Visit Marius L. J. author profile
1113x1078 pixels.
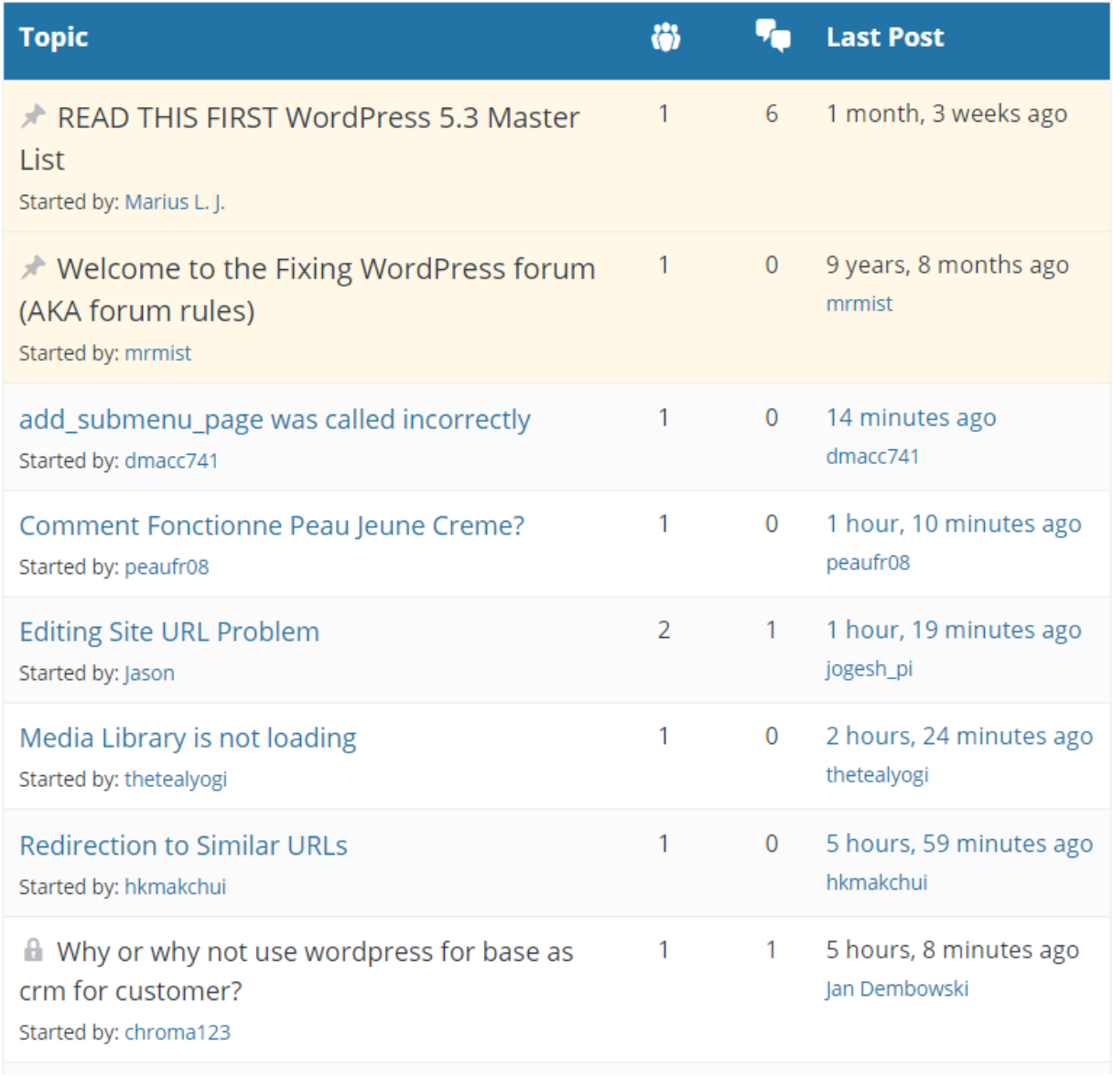point(175,202)
